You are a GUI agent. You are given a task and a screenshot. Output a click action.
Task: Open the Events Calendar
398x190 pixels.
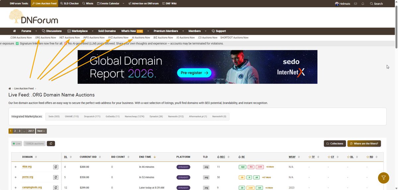pos(108,4)
